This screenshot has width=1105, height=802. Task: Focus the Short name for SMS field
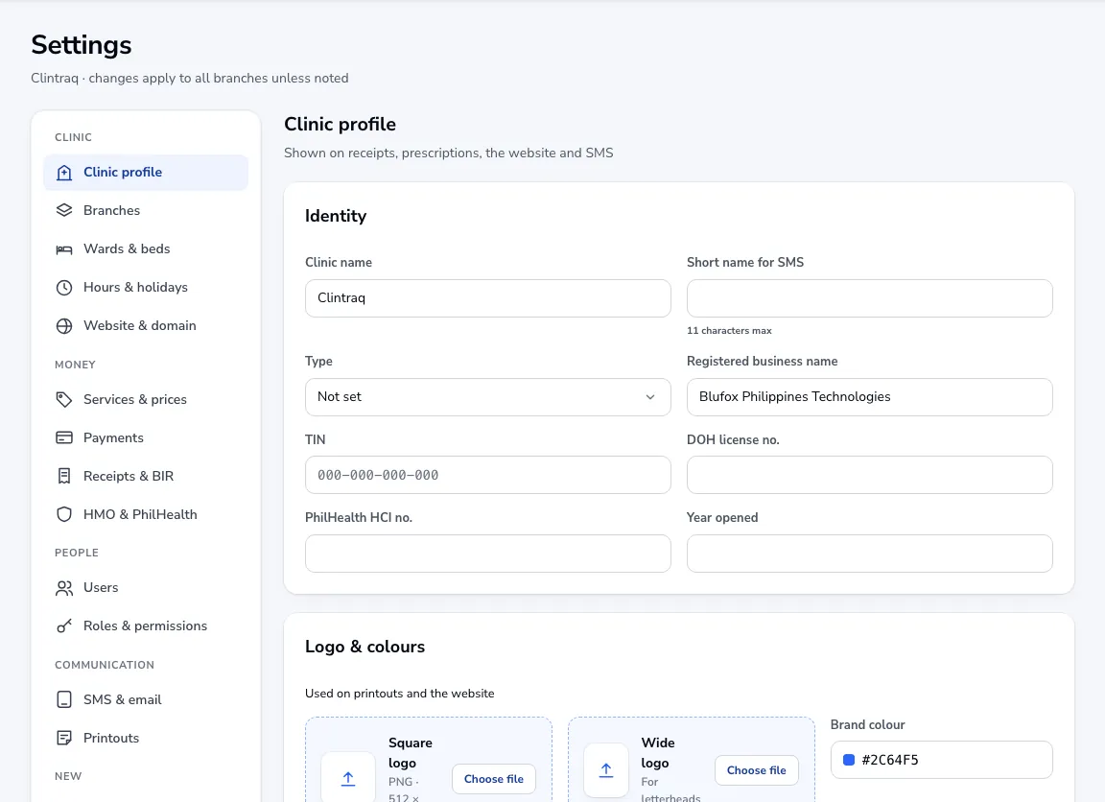(x=870, y=298)
